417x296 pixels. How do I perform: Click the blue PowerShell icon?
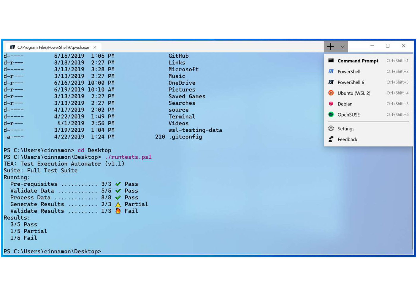[x=331, y=71]
